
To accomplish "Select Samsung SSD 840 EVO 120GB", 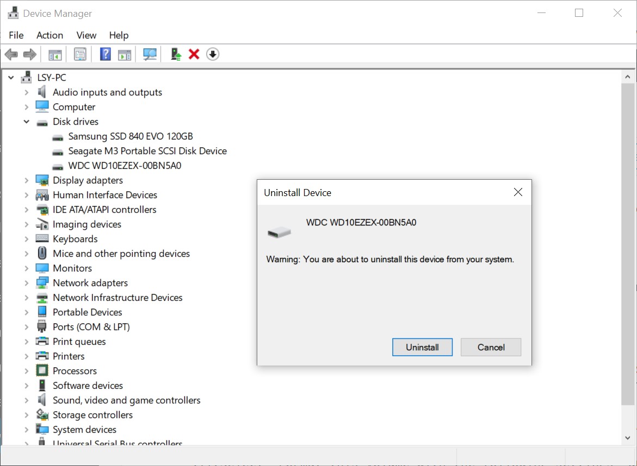I will pyautogui.click(x=130, y=136).
